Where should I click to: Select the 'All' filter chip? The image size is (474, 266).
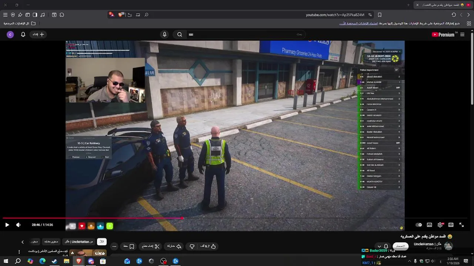pos(102,242)
